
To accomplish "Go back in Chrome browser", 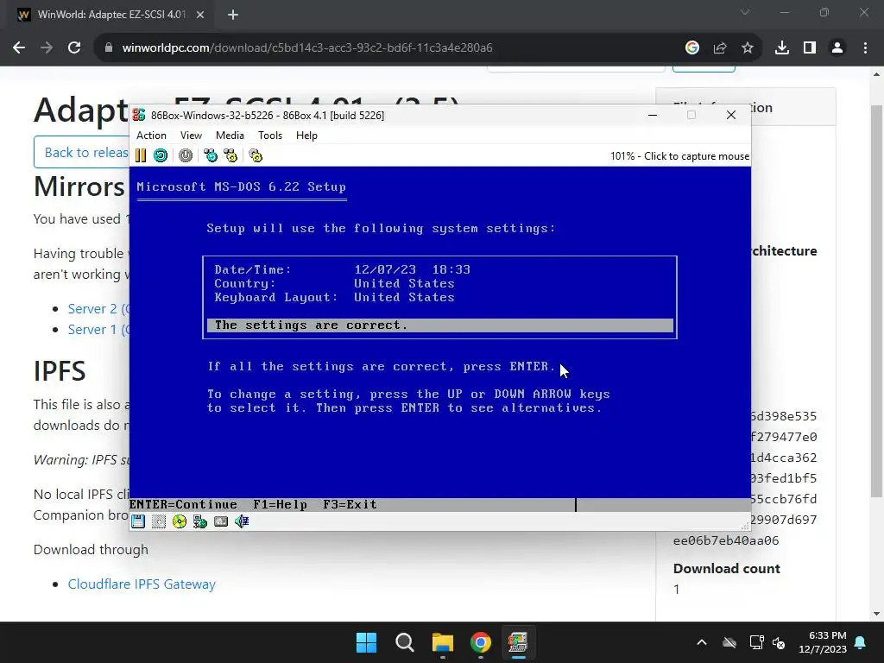I will 19,47.
